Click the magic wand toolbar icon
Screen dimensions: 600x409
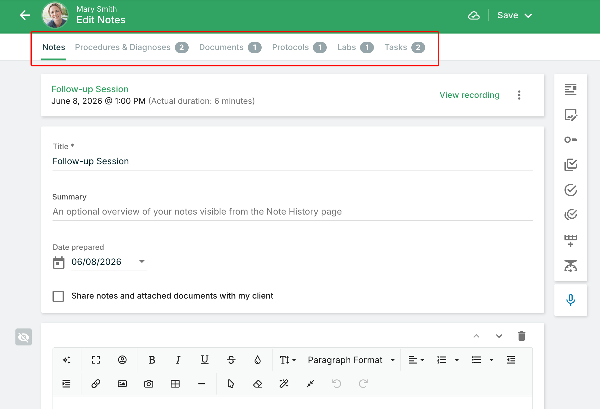pos(284,384)
